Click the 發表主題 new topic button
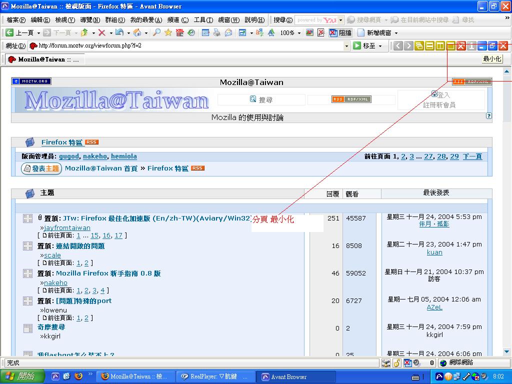This screenshot has width=512, height=384. [x=41, y=168]
